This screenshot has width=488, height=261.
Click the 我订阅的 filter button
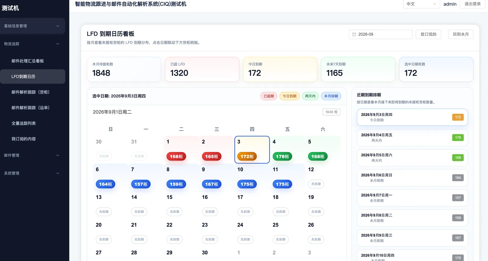(x=429, y=34)
